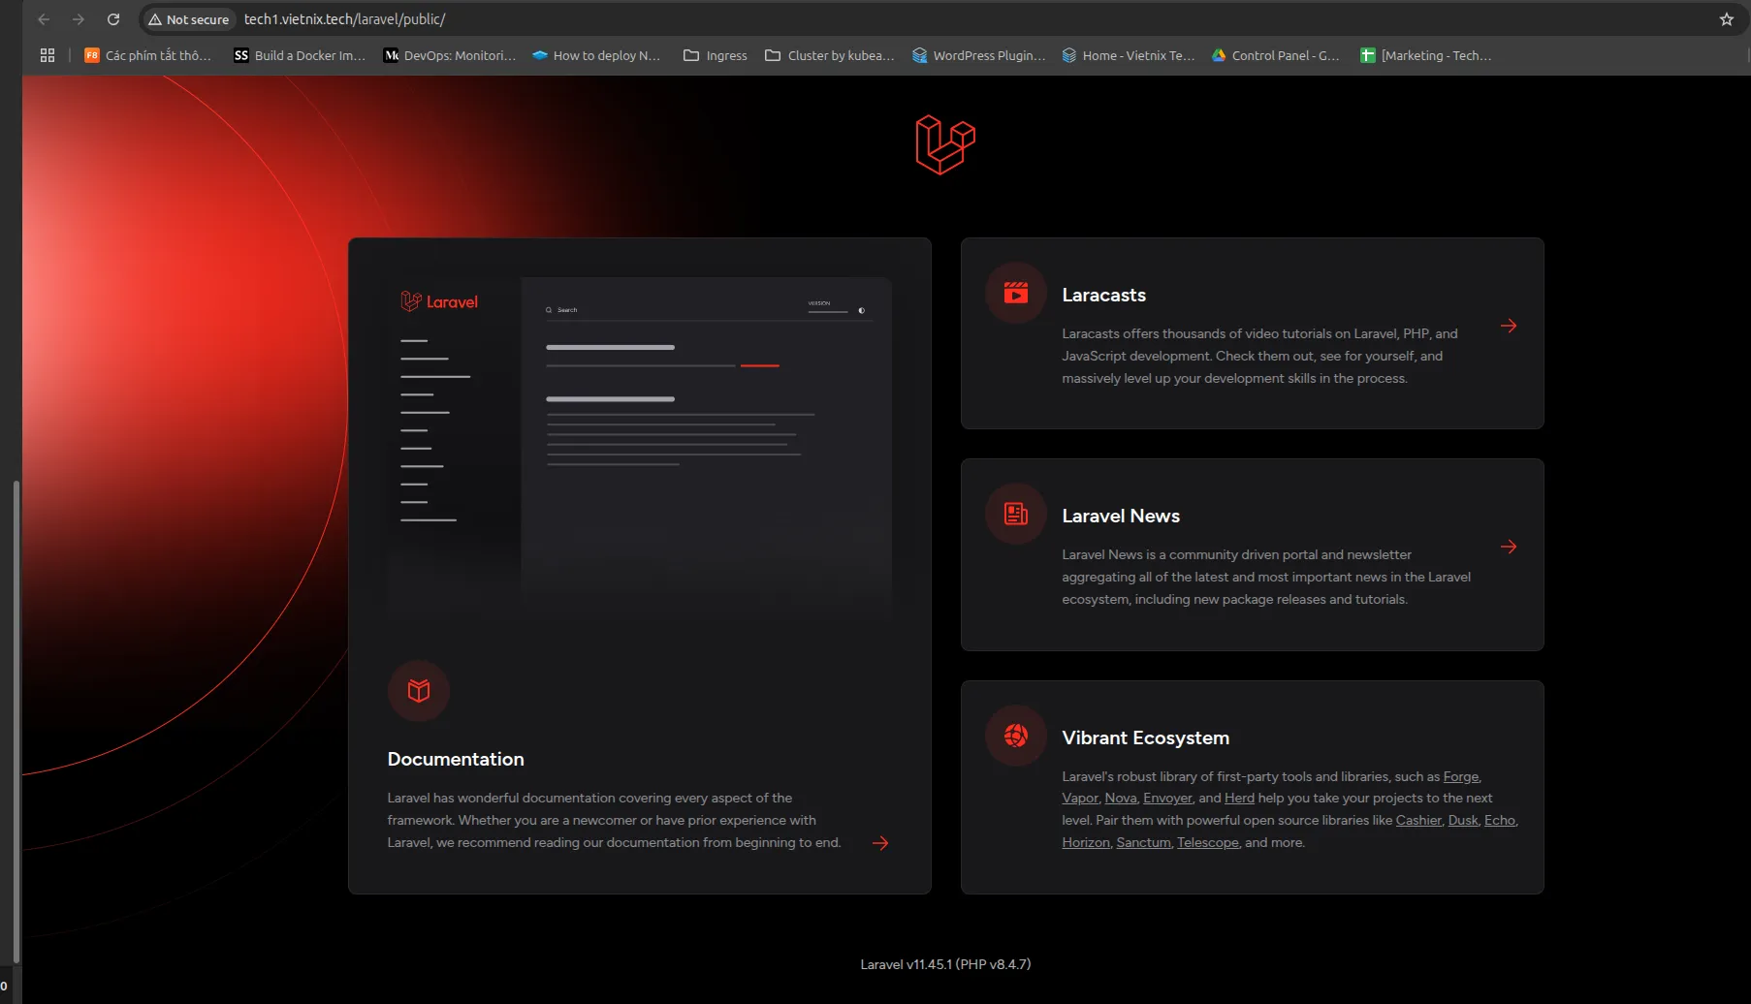Click the Vibrant Ecosystem globe icon
Screen dimensions: 1751x1004
pyautogui.click(x=1014, y=736)
